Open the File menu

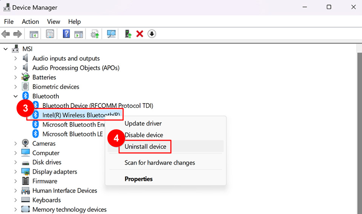pyautogui.click(x=9, y=22)
